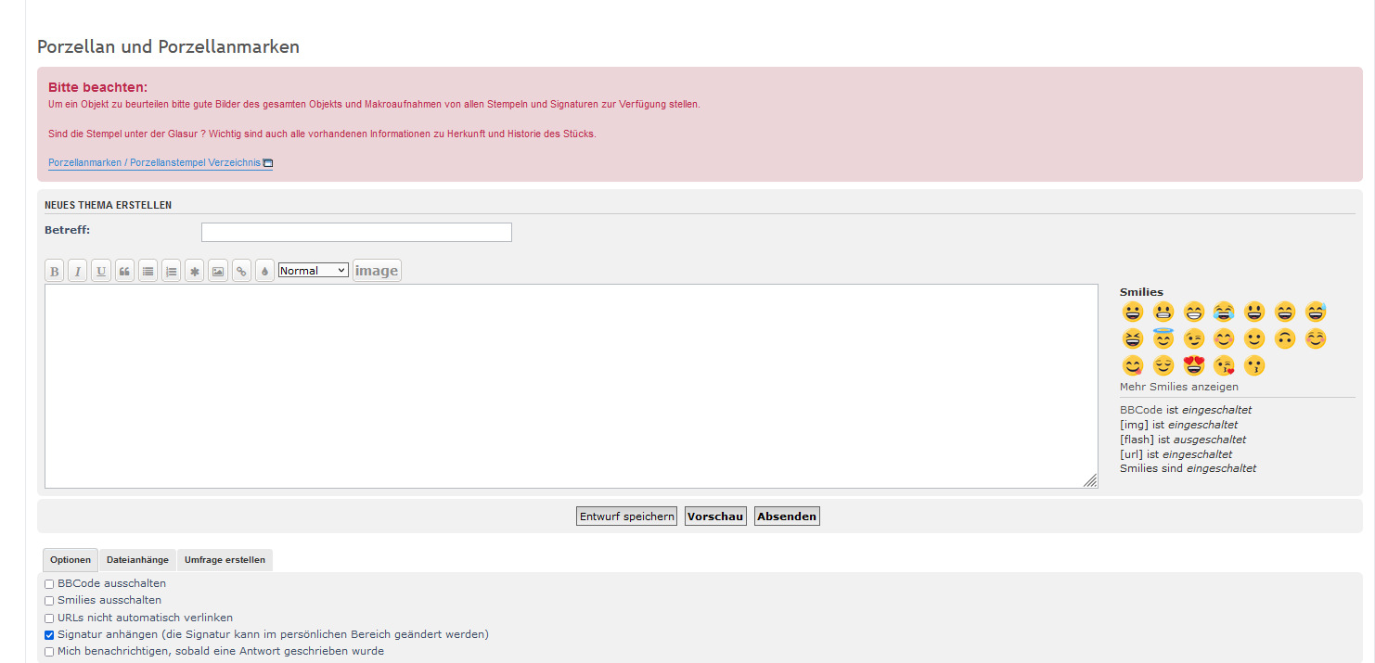
Task: Insert a URL link via chain icon
Action: 241,271
